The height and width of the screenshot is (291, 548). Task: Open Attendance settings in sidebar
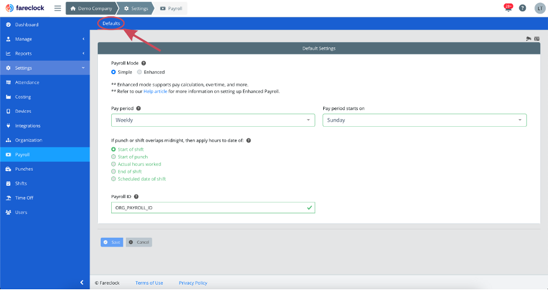44,82
